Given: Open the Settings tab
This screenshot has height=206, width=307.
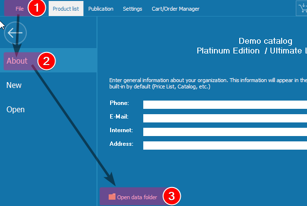Looking at the screenshot, I should [133, 9].
